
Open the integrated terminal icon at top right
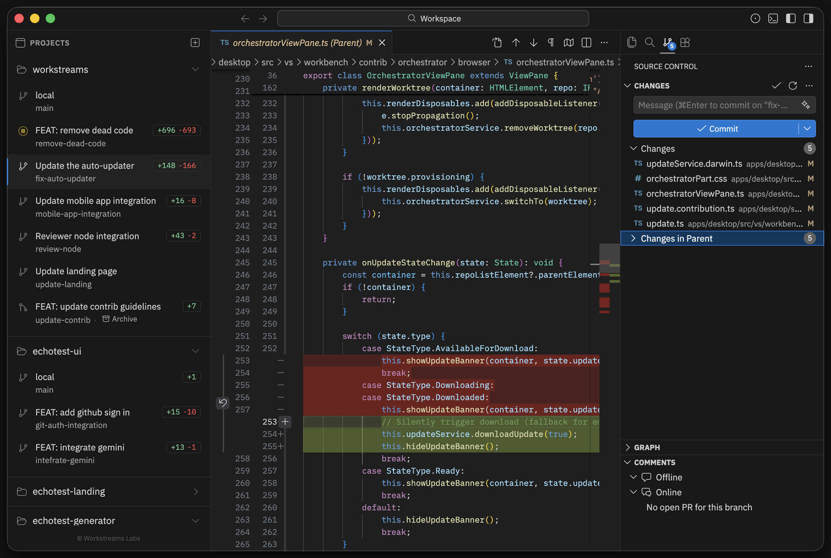point(773,18)
